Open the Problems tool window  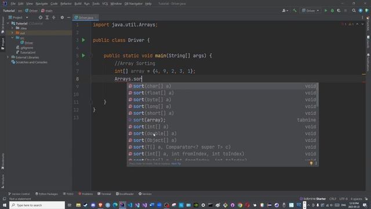(x=85, y=194)
